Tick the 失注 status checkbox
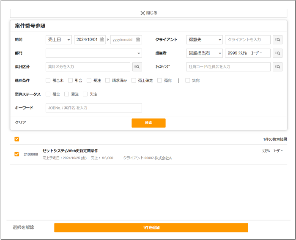Image resolution: width=296 pixels, height=240 pixels. [x=85, y=94]
